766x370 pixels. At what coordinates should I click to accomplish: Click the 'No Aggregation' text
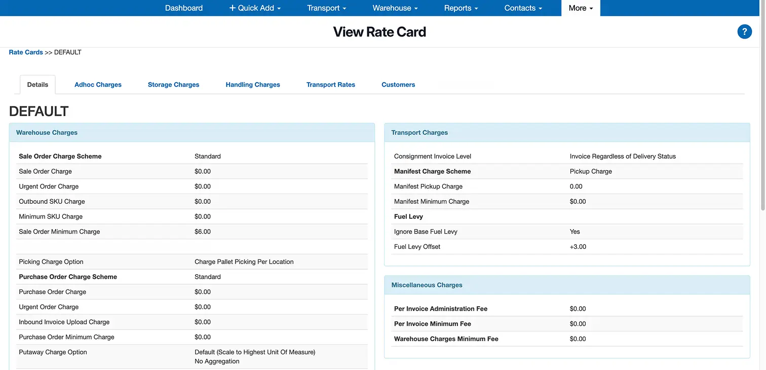pos(217,361)
